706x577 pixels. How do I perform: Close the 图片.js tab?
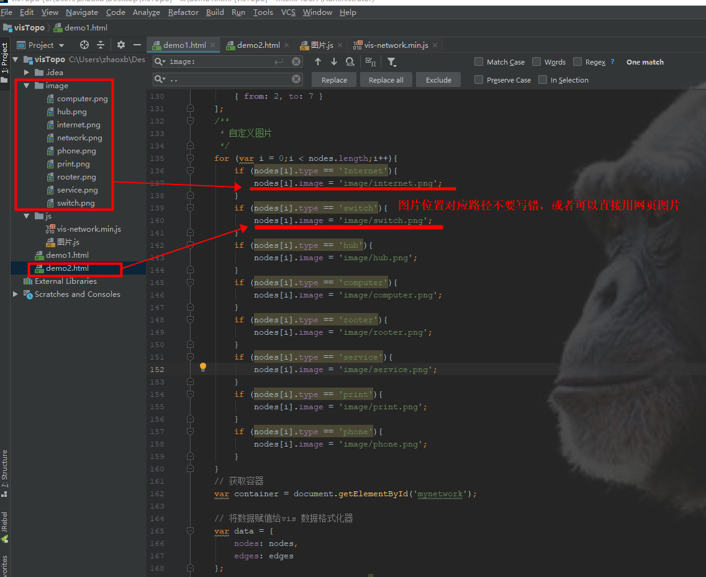coord(340,45)
